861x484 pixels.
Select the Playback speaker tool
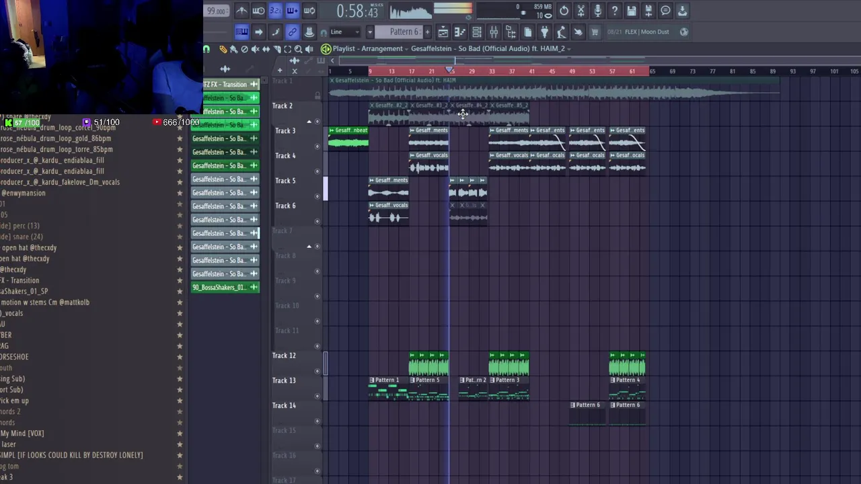(309, 48)
